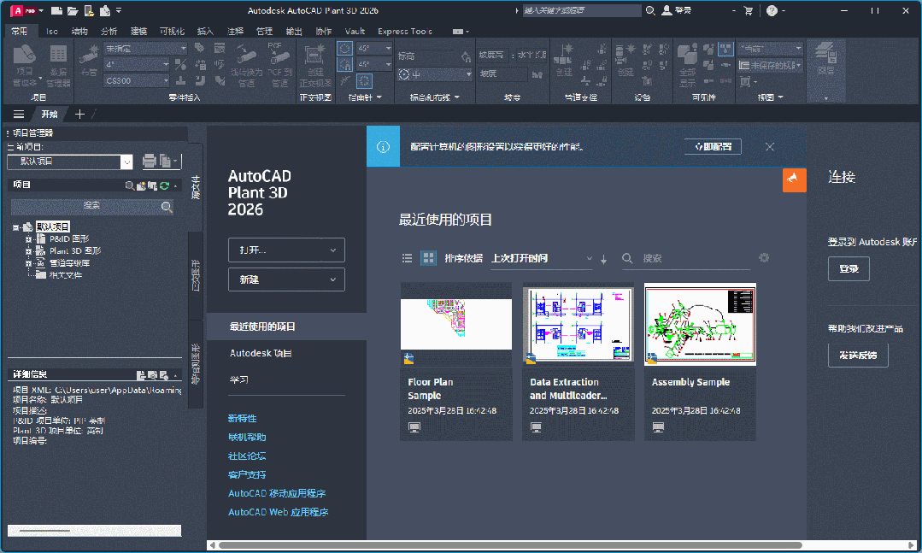Open the Vault ribbon tab

click(x=355, y=31)
